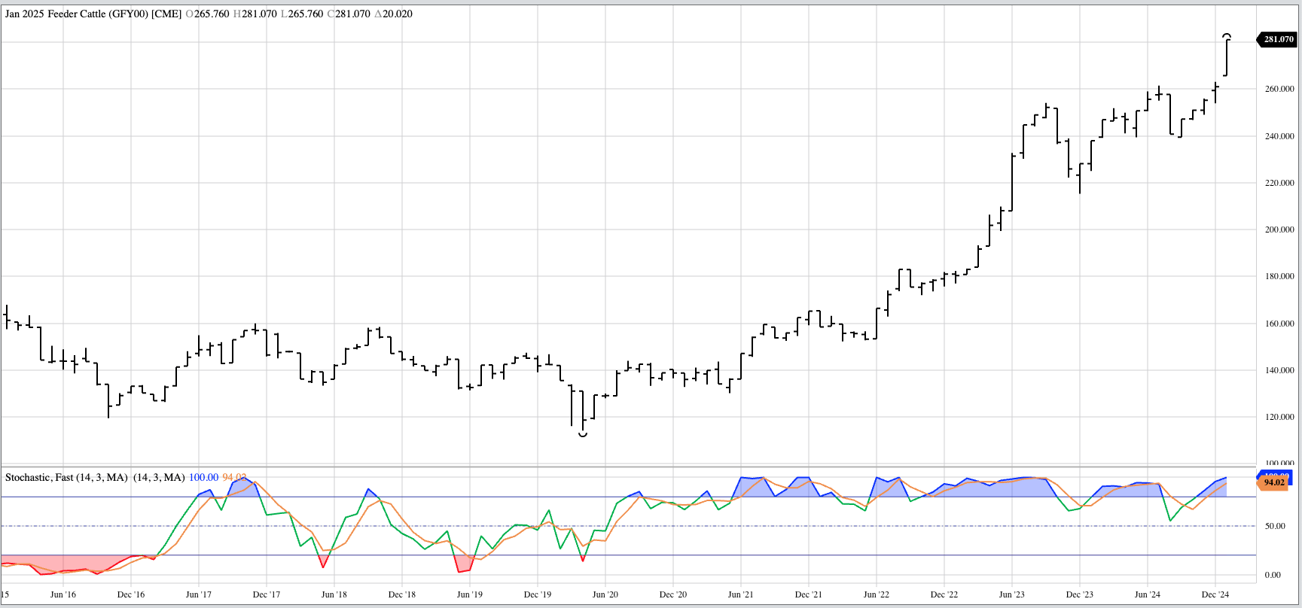Click the Dec '21 date axis label
1302x608 pixels.
coord(808,594)
